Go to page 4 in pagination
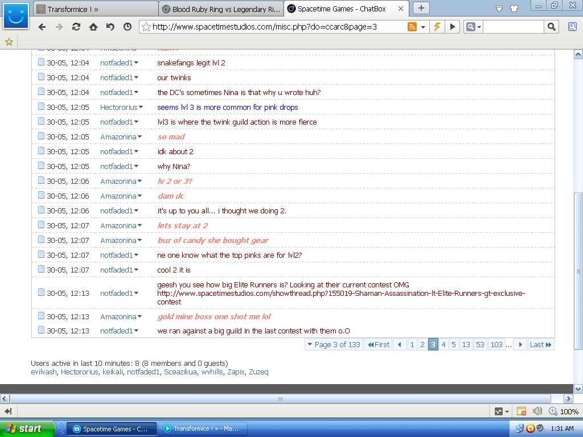 pos(443,344)
